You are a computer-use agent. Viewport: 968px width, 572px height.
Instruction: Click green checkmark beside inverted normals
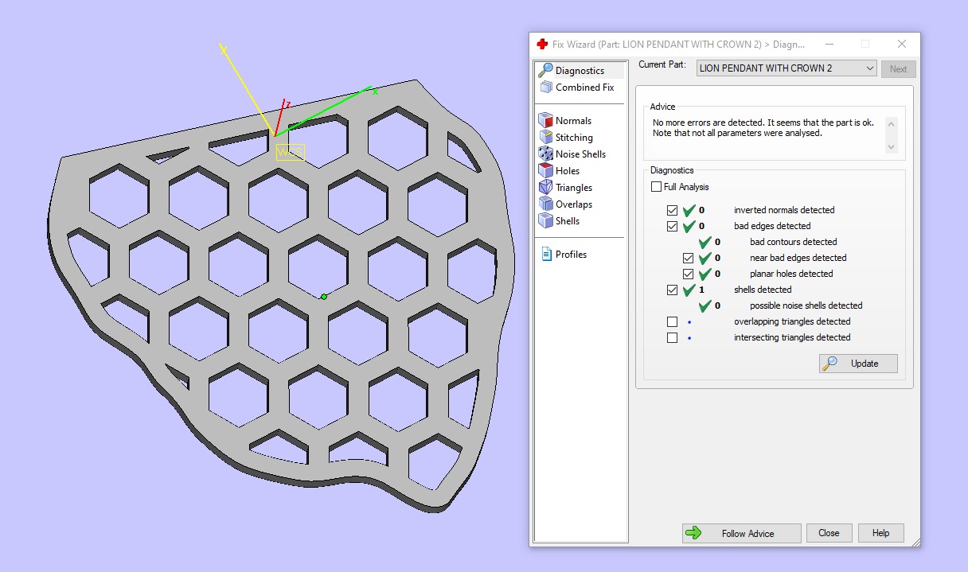(x=689, y=210)
